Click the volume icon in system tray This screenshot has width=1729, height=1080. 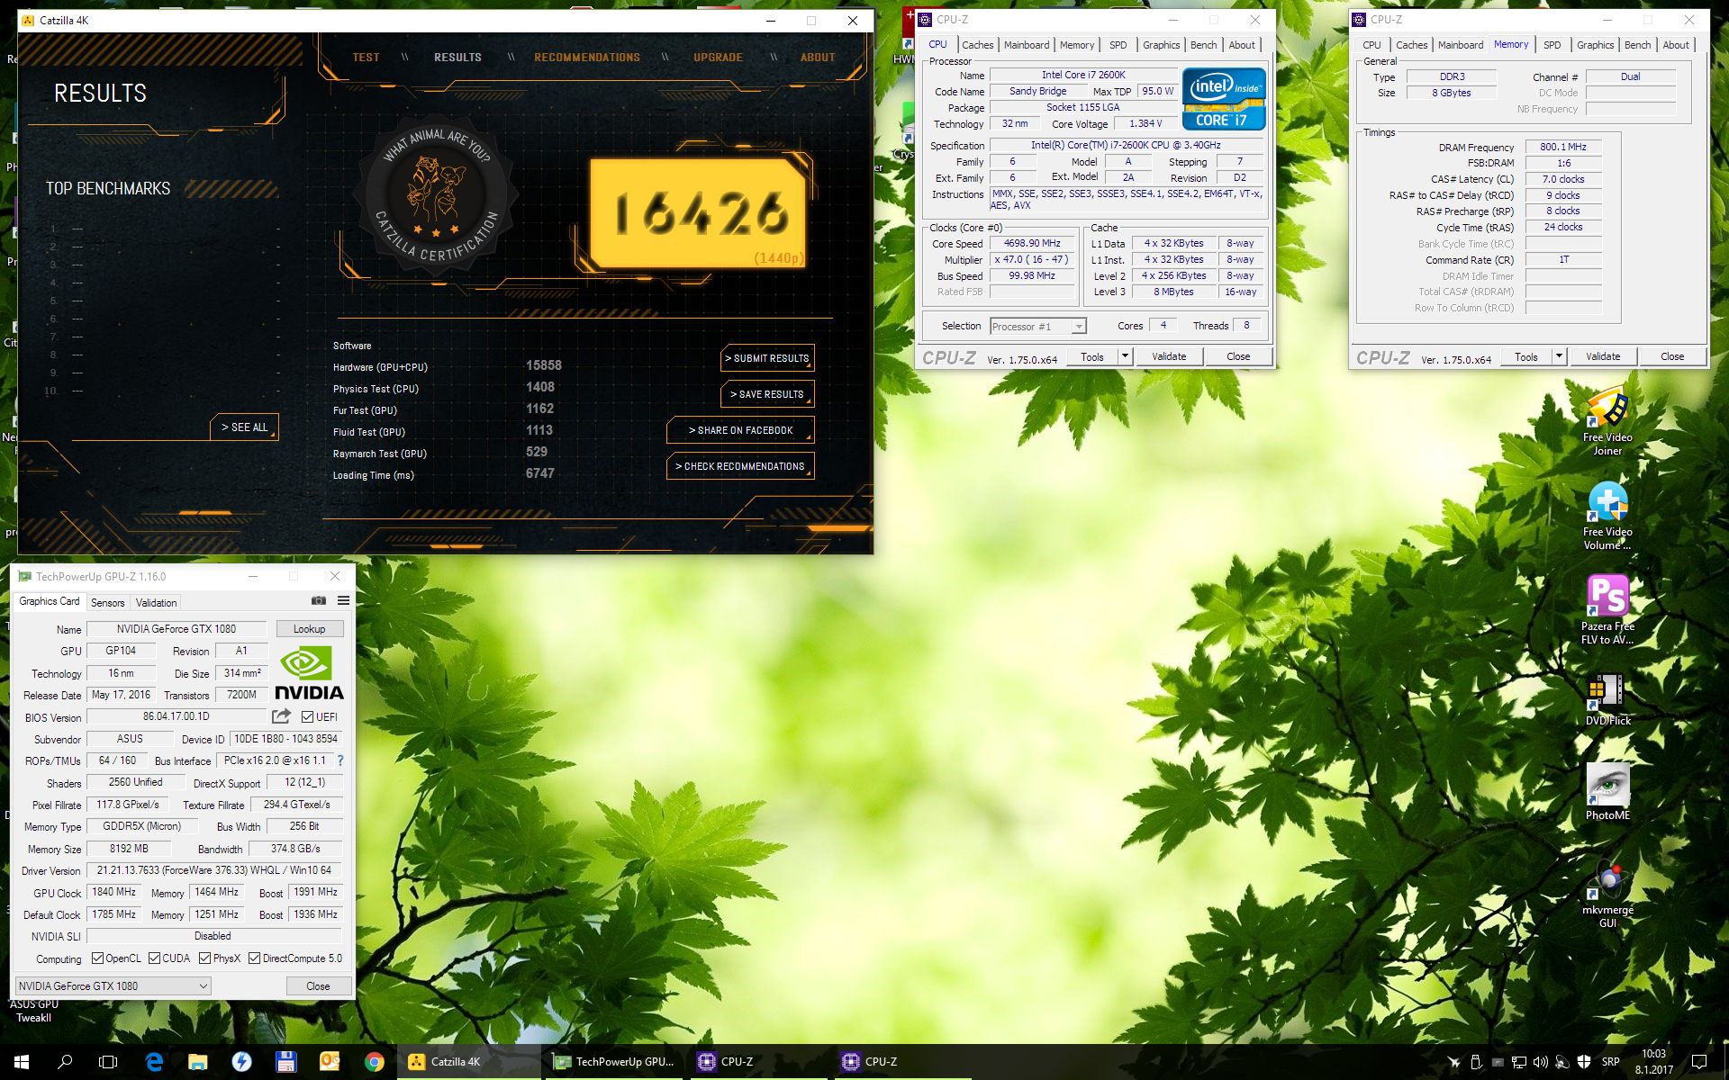1540,1062
